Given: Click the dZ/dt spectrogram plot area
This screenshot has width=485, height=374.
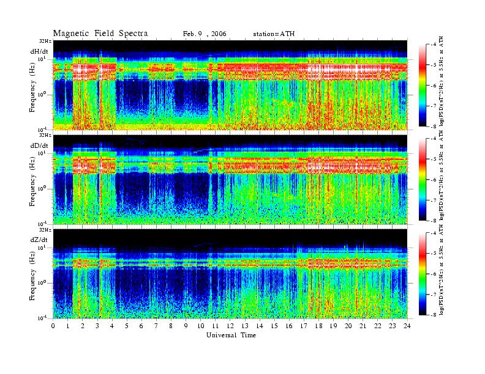Looking at the screenshot, I should pyautogui.click(x=230, y=274).
